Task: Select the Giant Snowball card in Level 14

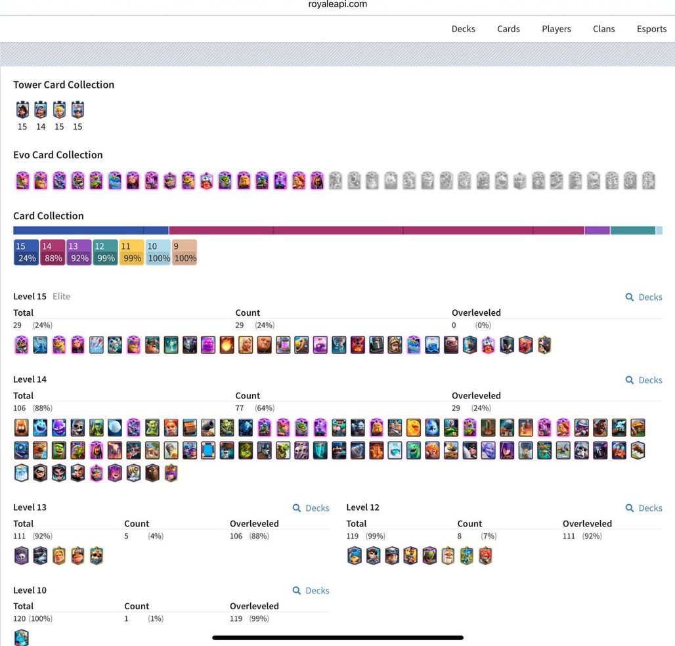Action: (x=115, y=428)
